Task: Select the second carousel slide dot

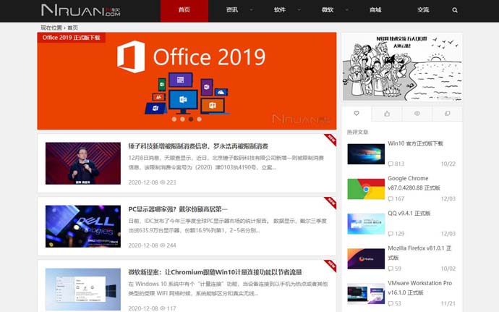Action: pos(182,119)
